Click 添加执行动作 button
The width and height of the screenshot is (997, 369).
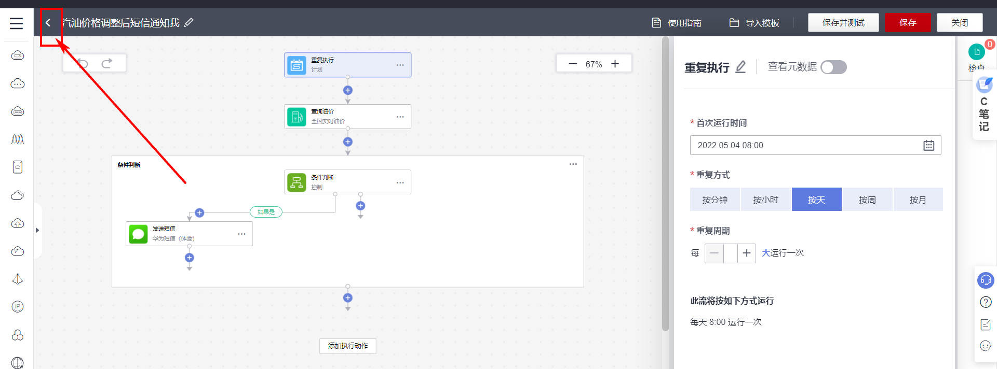[348, 346]
